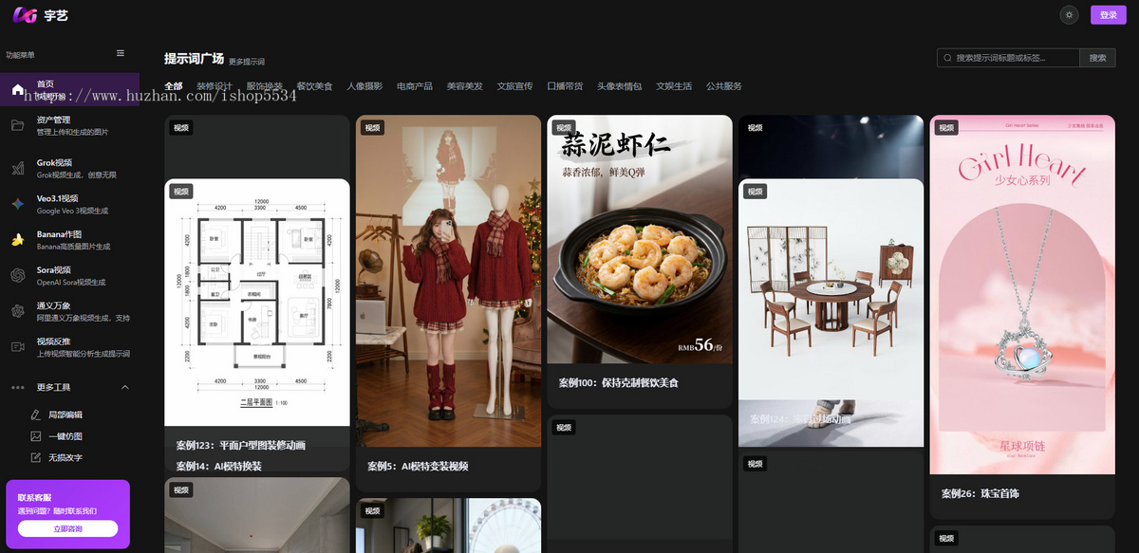
Task: Open the 首页 home icon
Action: tap(17, 89)
